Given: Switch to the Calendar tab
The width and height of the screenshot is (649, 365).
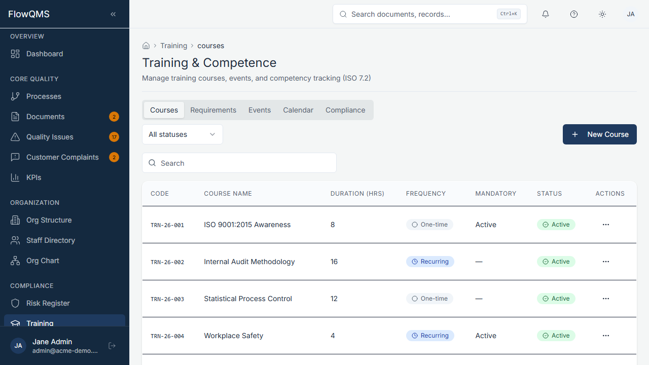Looking at the screenshot, I should (298, 110).
